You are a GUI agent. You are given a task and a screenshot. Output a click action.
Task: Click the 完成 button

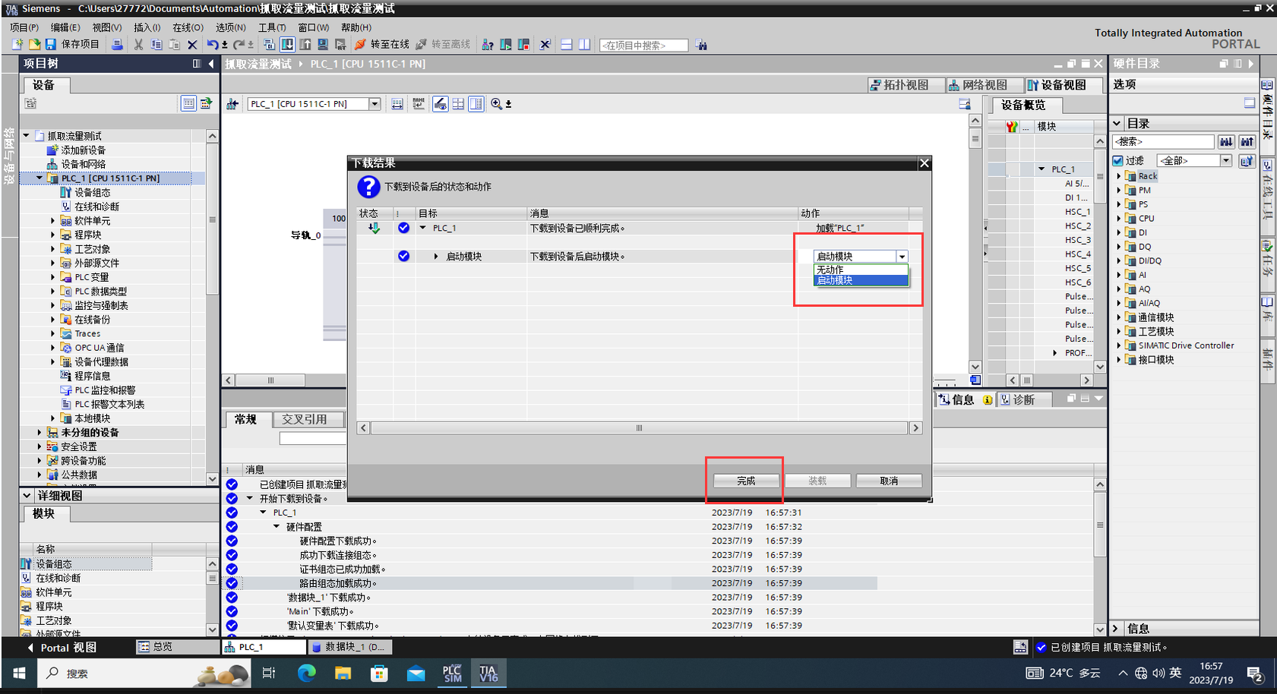tap(746, 481)
